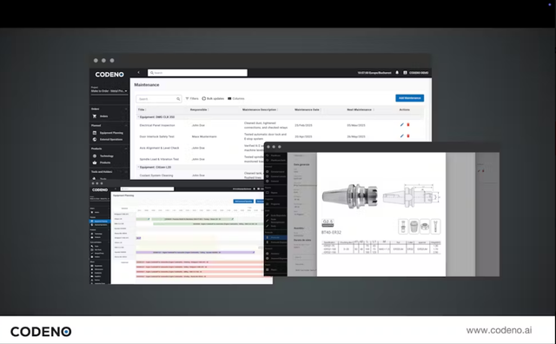
Task: Click the top red unplanned bar in planning Gantt
Action: (200, 262)
